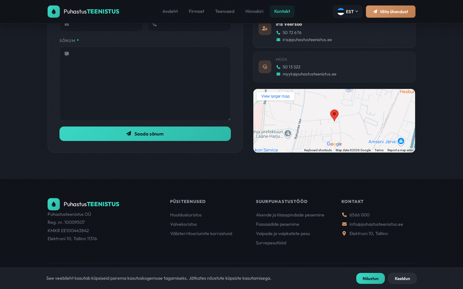
Task: Open the Hoolduskoristus footer link
Action: pyautogui.click(x=186, y=215)
